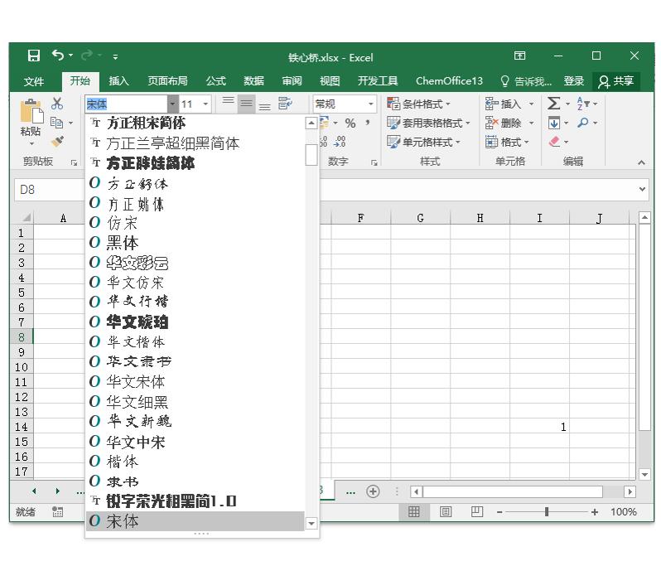661x566 pixels.
Task: Click the Undo arrow icon
Action: pyautogui.click(x=58, y=55)
